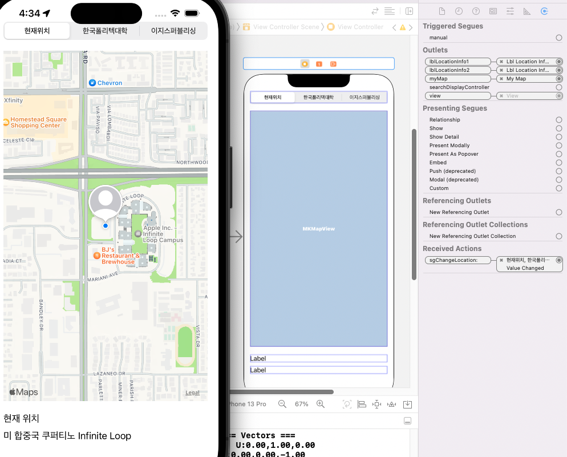Image resolution: width=567 pixels, height=457 pixels.
Task: Click the yellow warning icon in jump bar
Action: [x=403, y=27]
